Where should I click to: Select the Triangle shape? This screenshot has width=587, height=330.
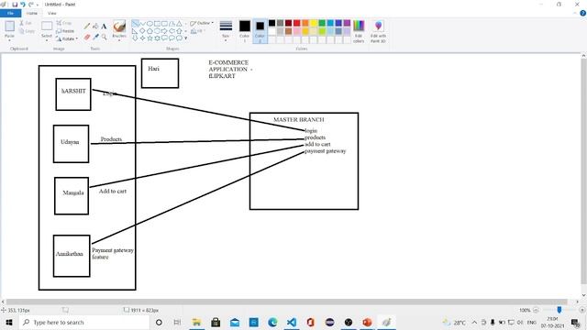180,24
